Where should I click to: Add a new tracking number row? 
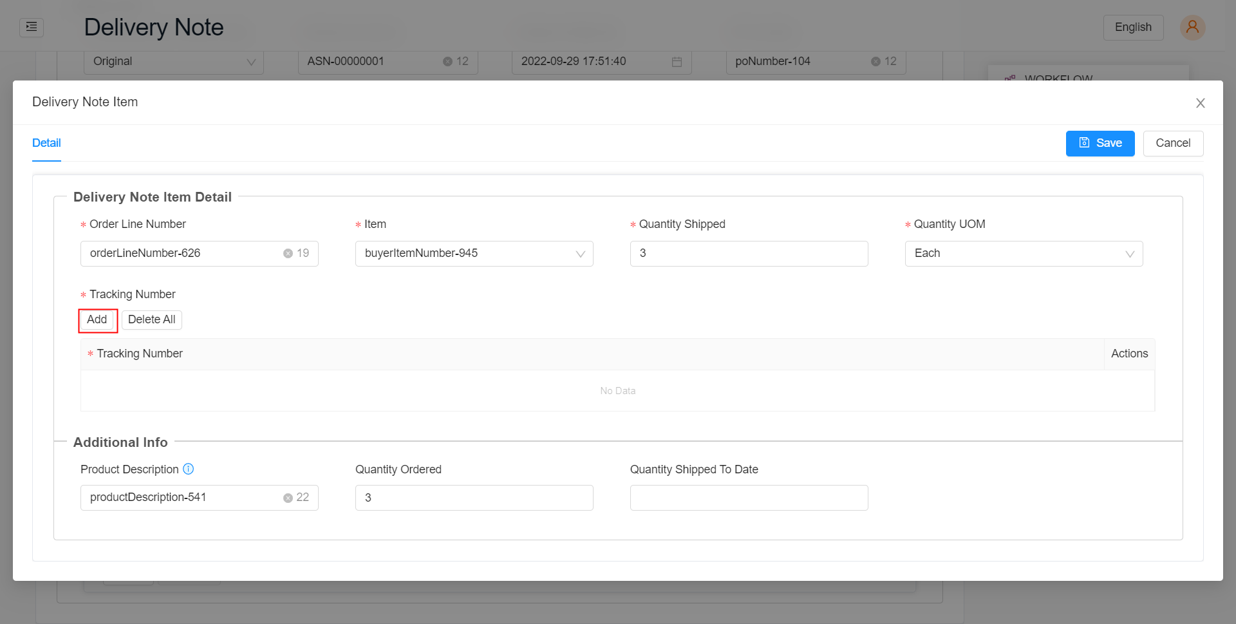click(x=97, y=320)
